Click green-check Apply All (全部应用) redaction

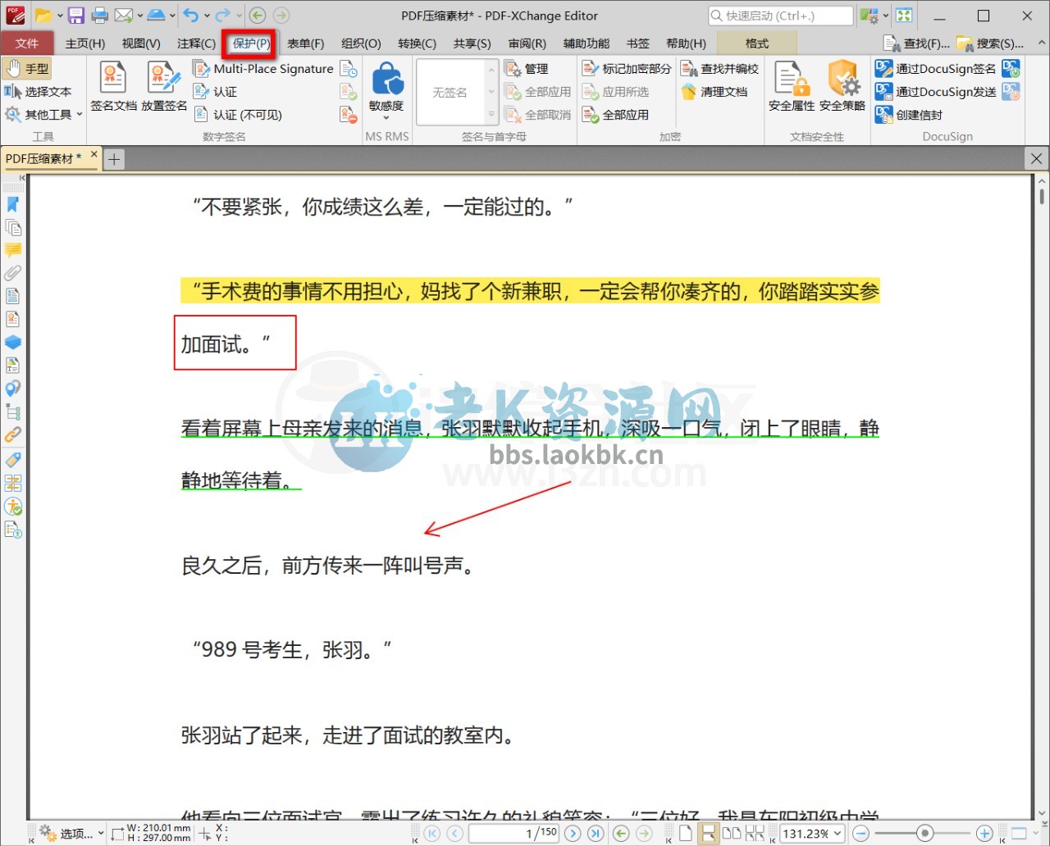616,115
